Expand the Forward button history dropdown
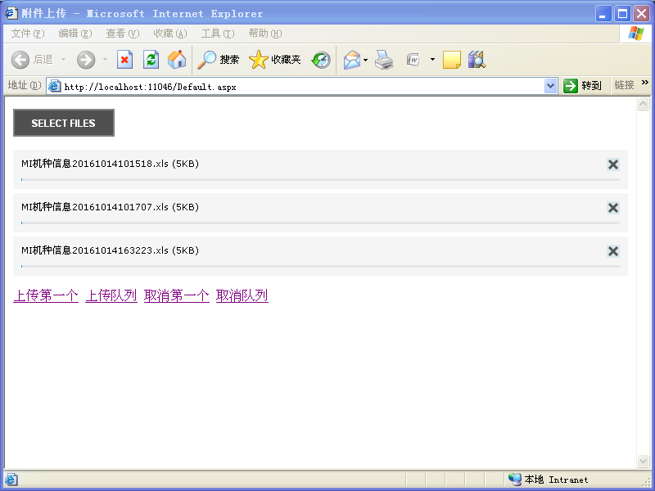The width and height of the screenshot is (655, 491). pyautogui.click(x=106, y=60)
